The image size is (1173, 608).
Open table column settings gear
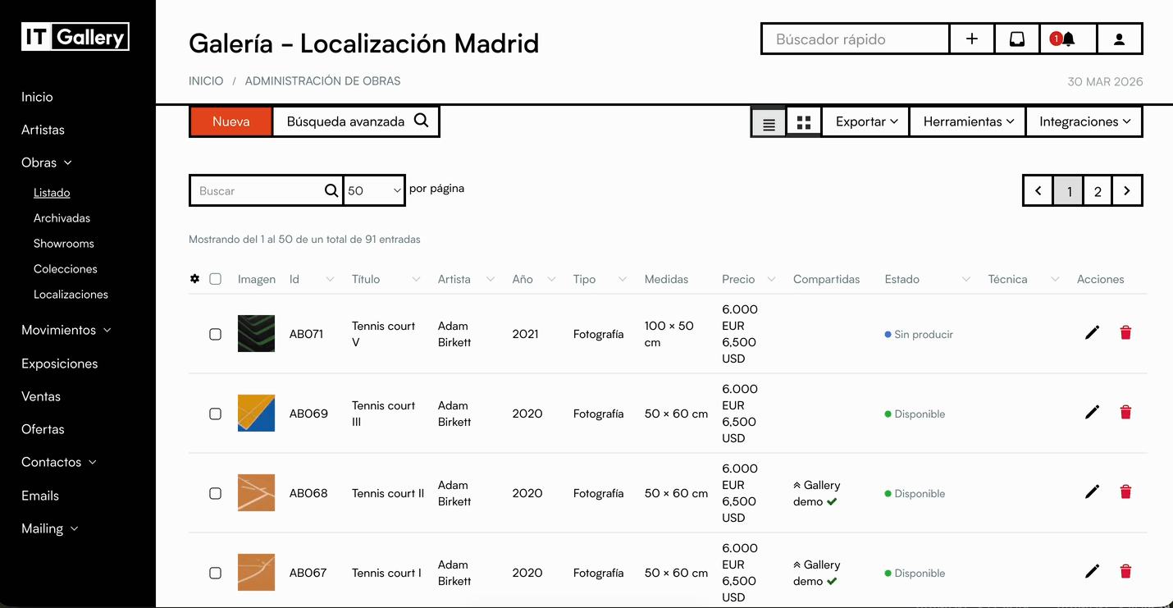[x=194, y=279]
